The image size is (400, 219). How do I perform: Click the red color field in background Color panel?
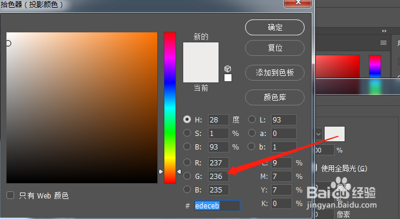338,67
